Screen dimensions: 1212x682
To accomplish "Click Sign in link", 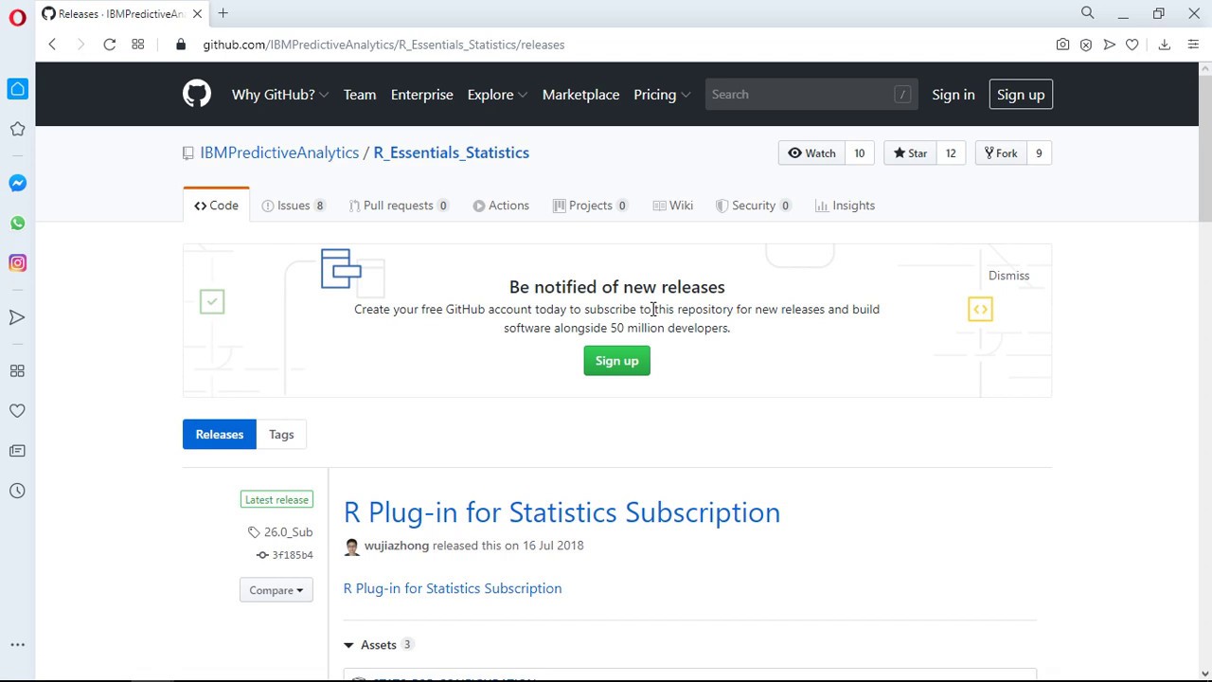I will pyautogui.click(x=953, y=95).
